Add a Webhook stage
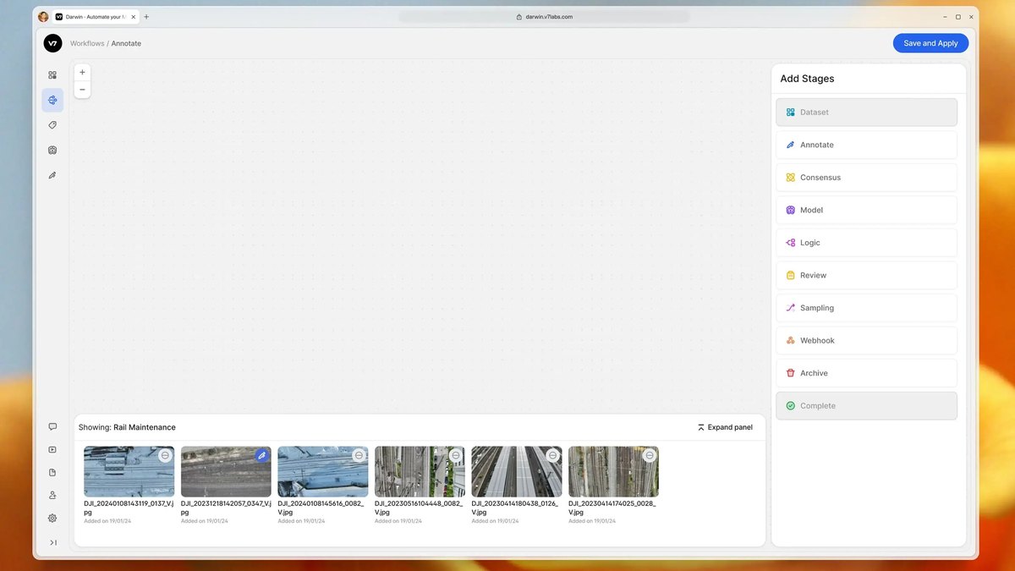 click(866, 340)
